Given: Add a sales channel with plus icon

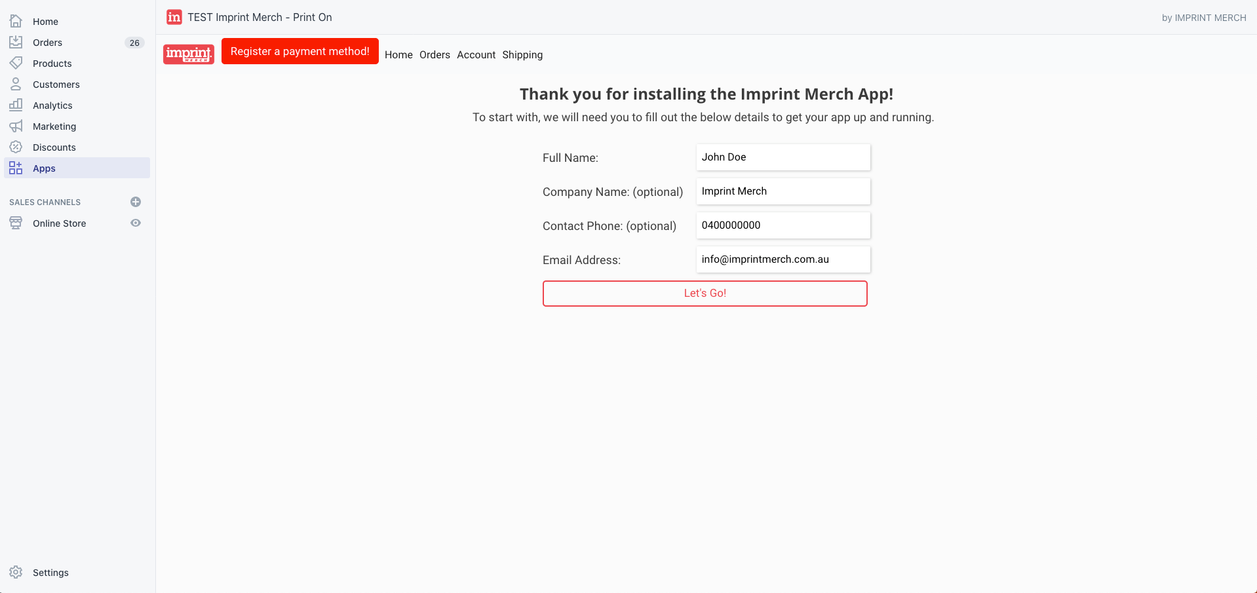Looking at the screenshot, I should (x=136, y=202).
